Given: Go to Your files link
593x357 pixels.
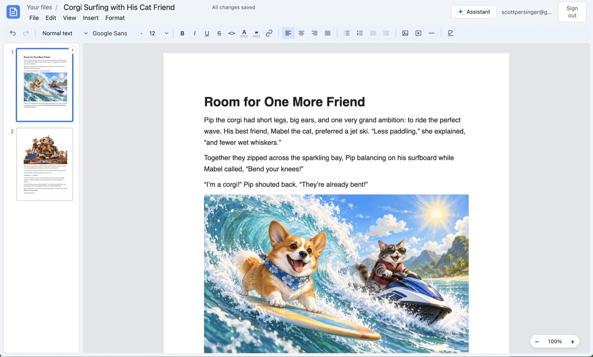Looking at the screenshot, I should [39, 7].
